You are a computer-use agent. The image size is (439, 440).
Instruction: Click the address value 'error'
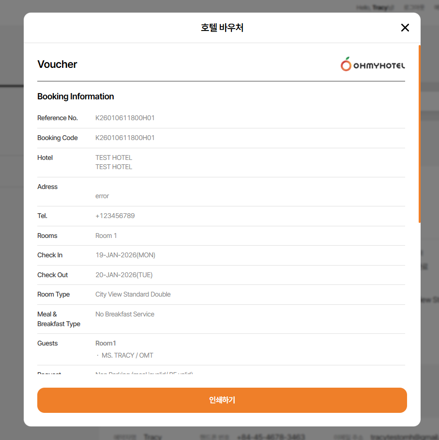point(102,196)
